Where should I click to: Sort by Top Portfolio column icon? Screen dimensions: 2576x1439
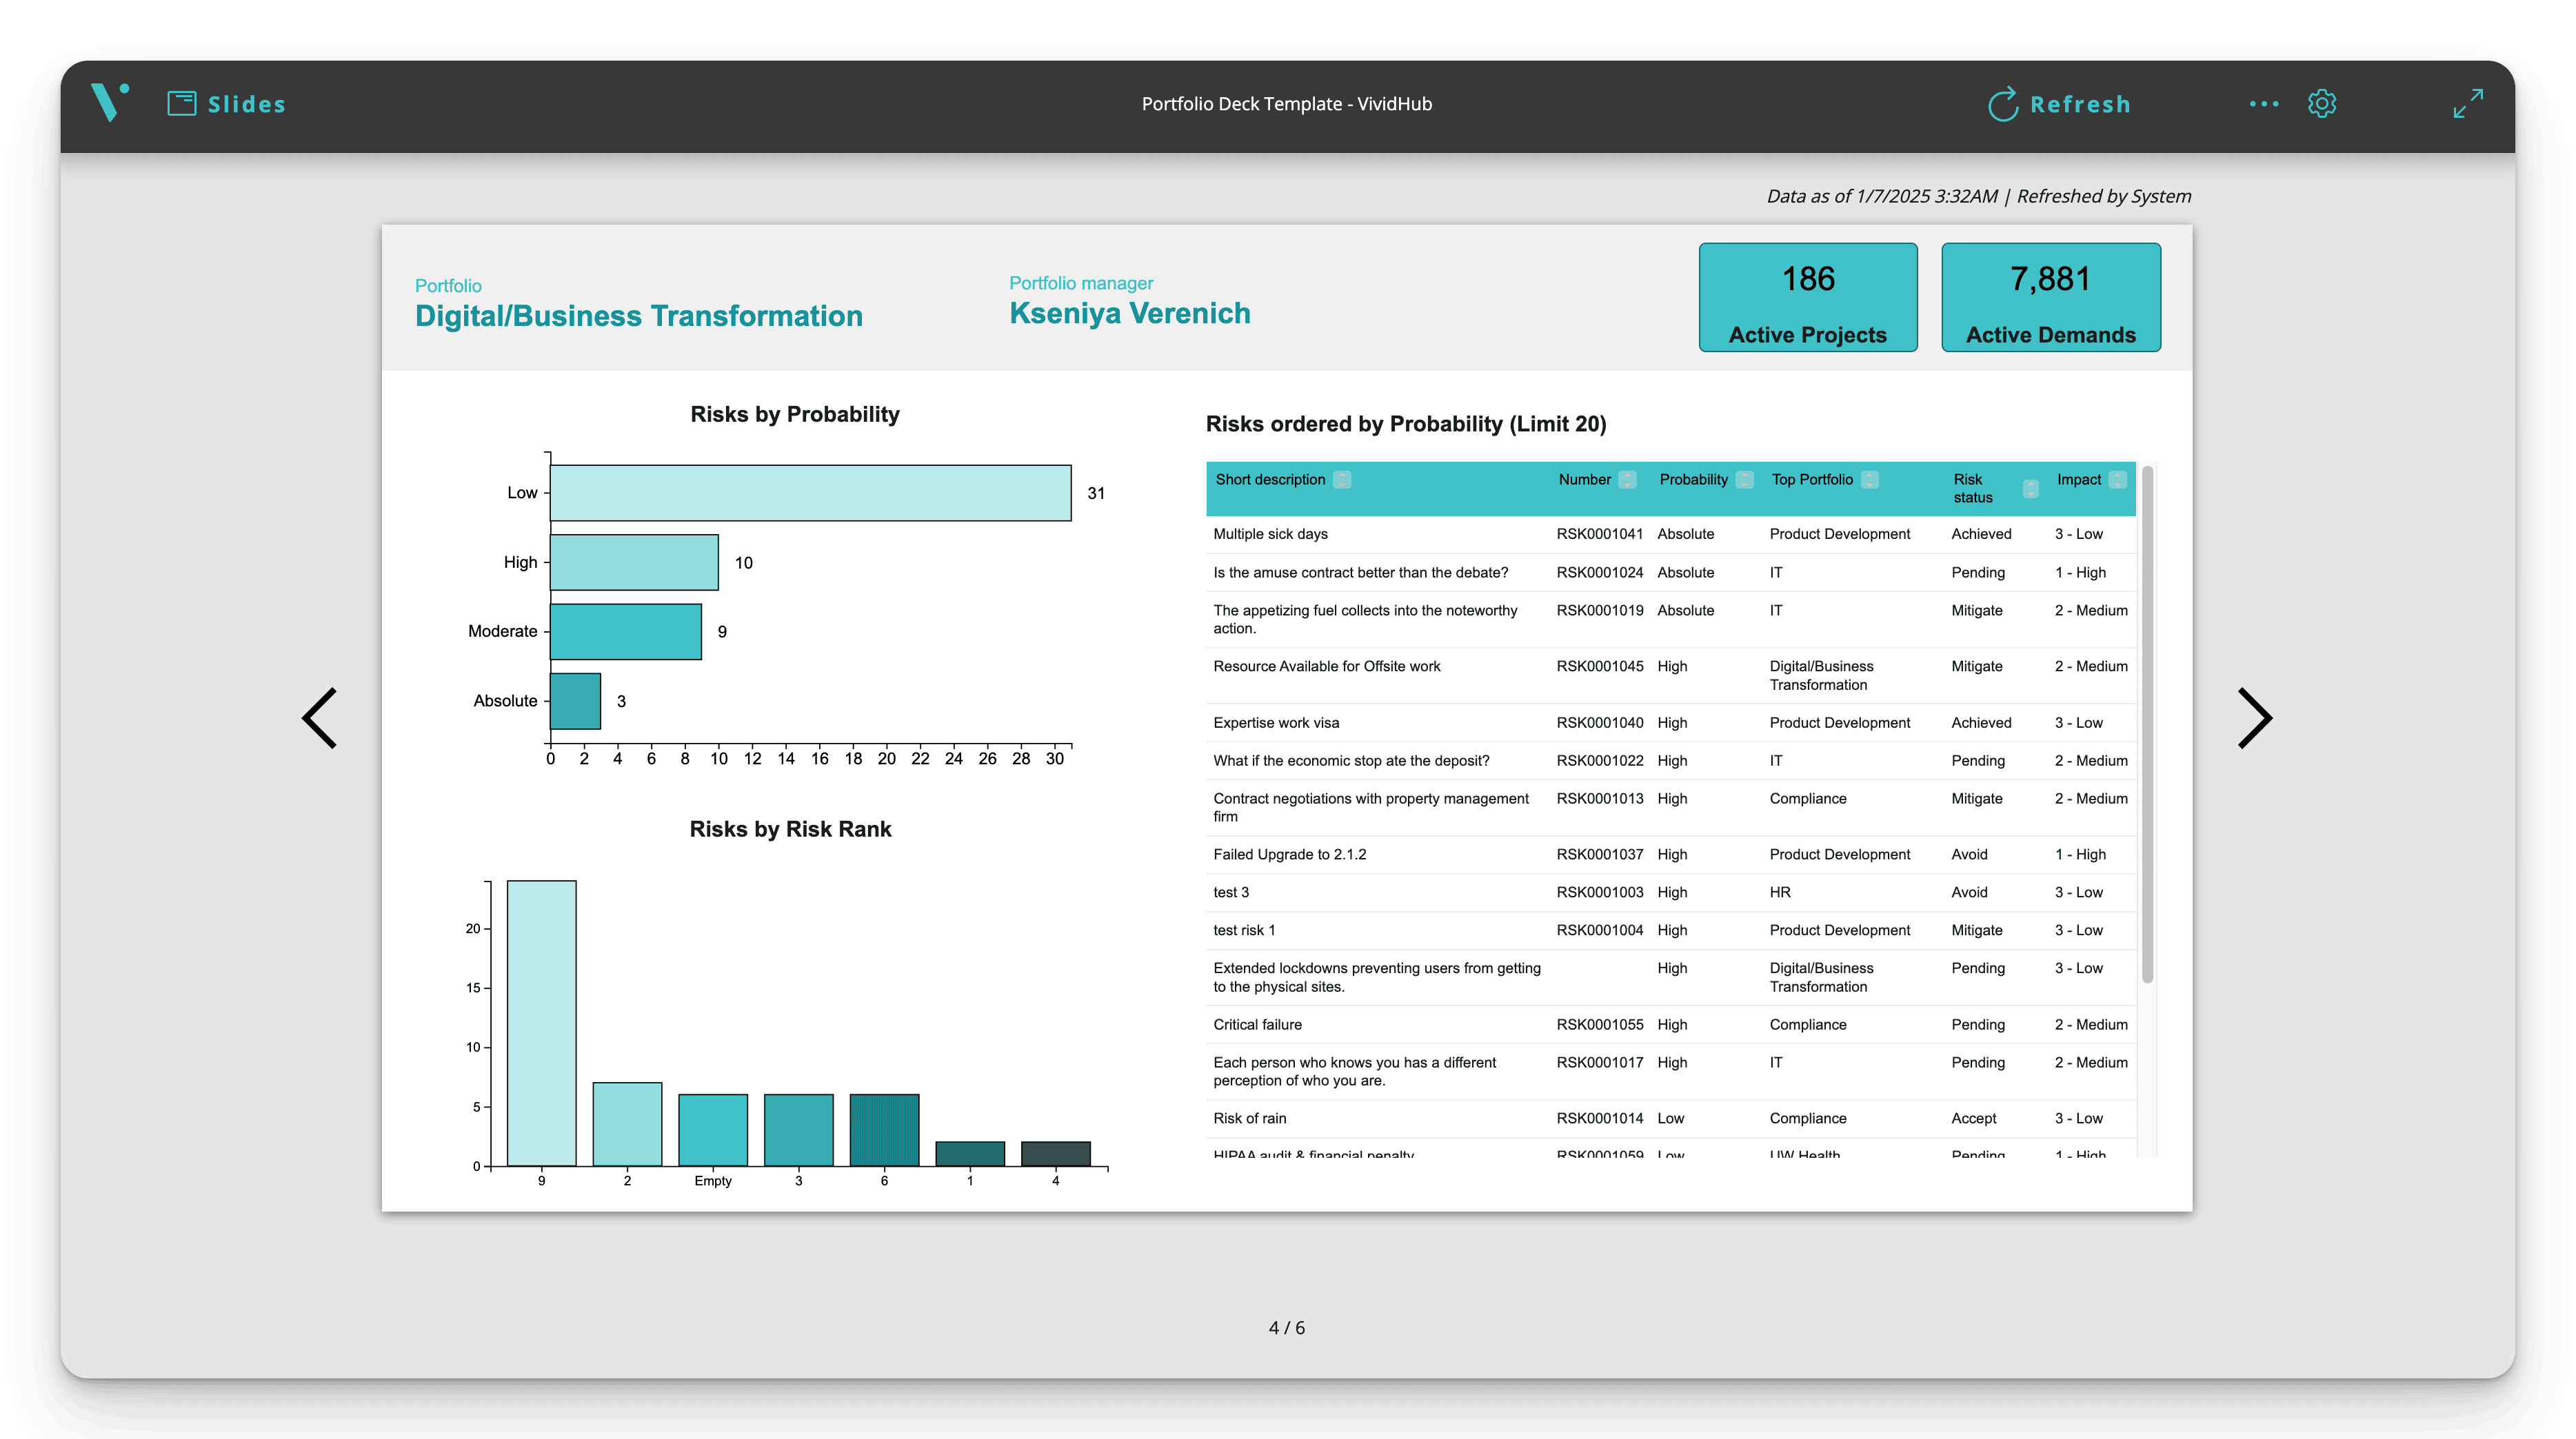[x=1870, y=480]
